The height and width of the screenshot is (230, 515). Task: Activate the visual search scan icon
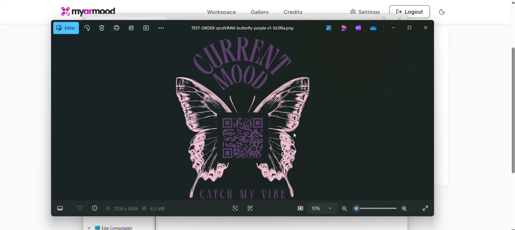click(235, 208)
